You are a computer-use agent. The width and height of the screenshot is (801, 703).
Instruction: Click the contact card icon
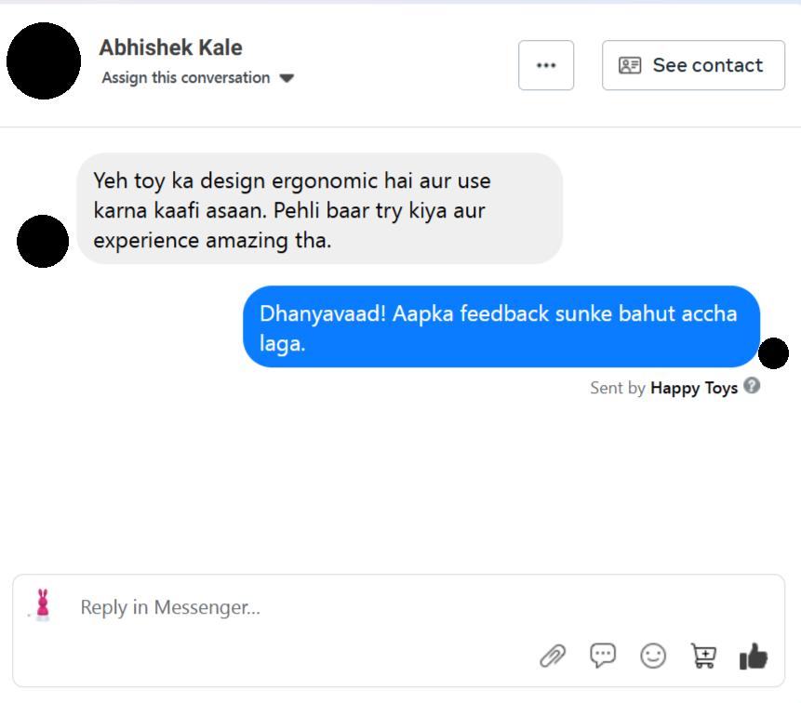pyautogui.click(x=630, y=65)
